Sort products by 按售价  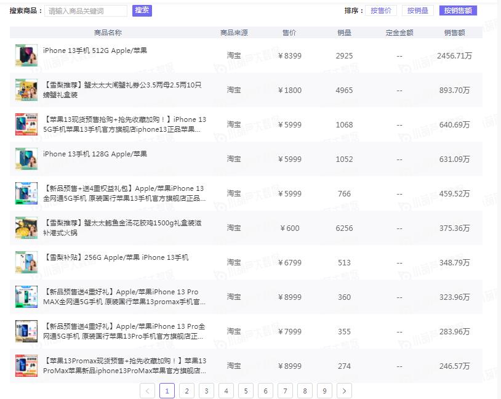380,10
